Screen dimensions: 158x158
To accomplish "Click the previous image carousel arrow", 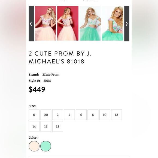I will tap(31, 23).
